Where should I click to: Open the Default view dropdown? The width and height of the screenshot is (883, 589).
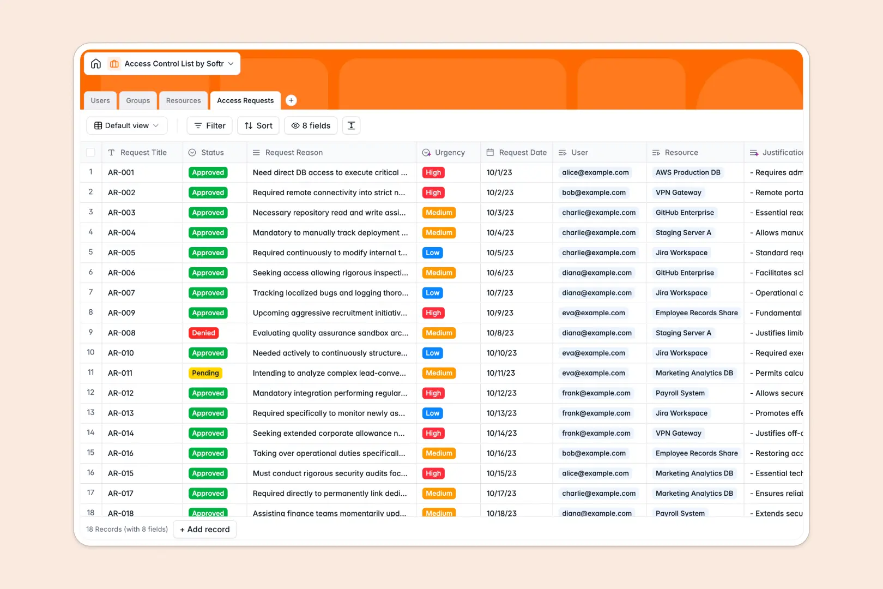[126, 125]
